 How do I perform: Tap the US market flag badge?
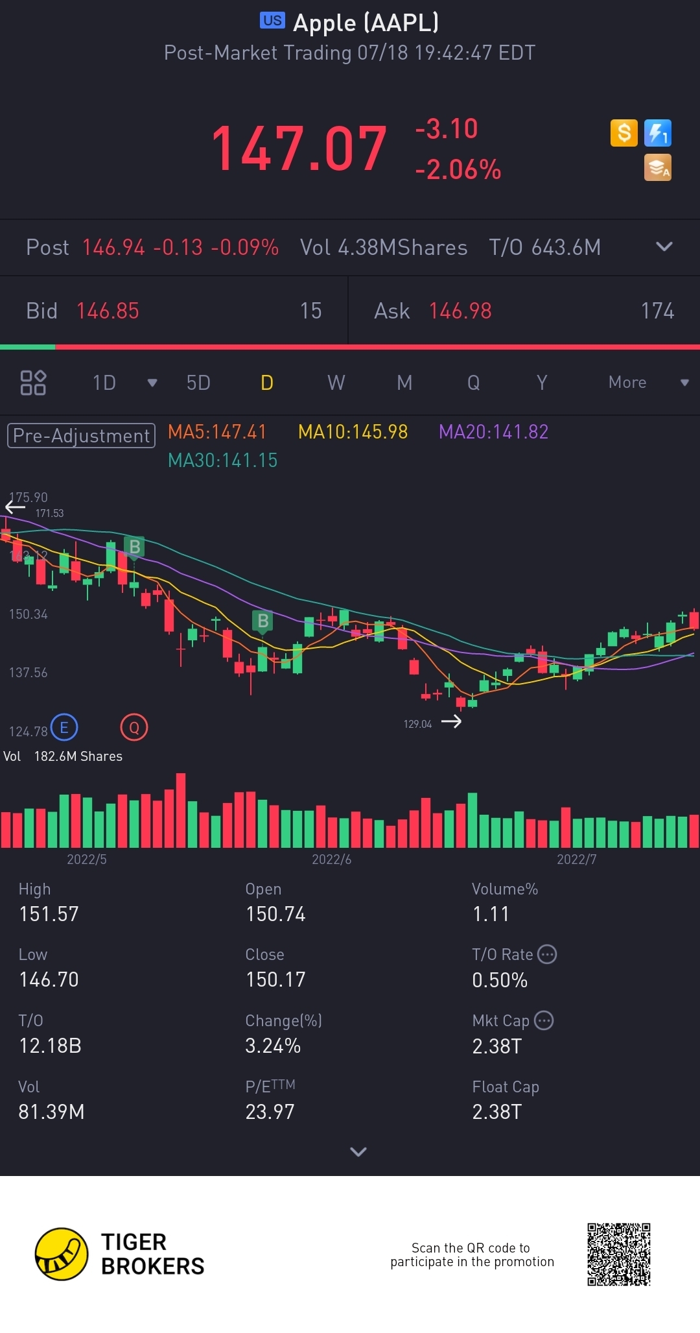pyautogui.click(x=272, y=21)
